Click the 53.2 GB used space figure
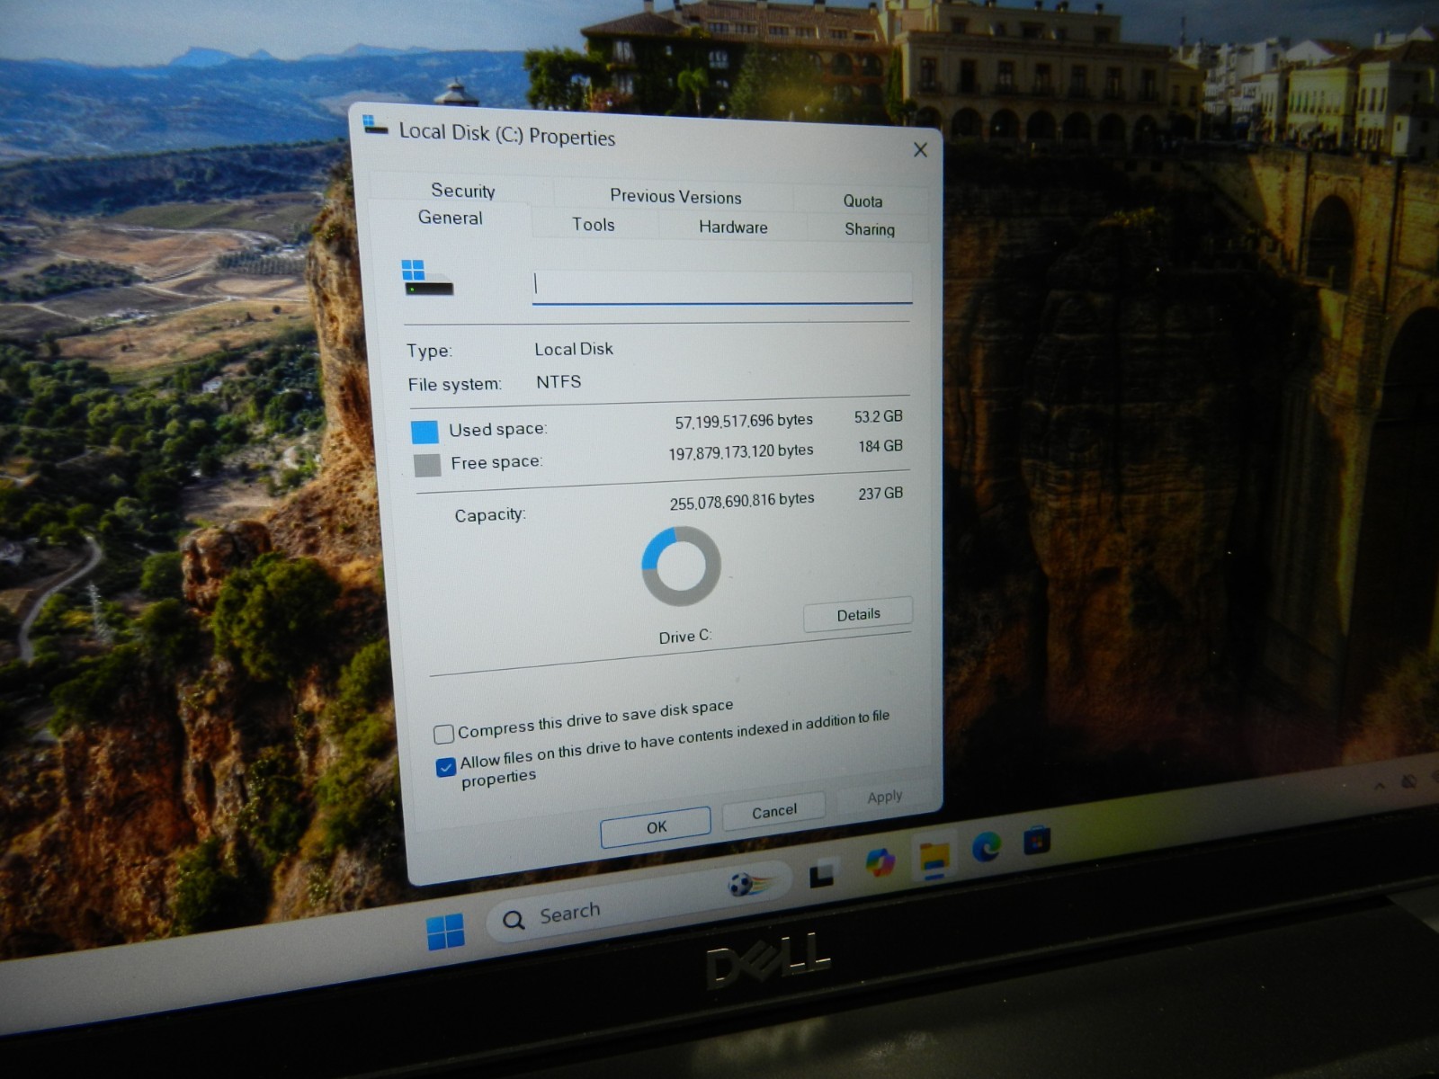Viewport: 1439px width, 1079px height. point(879,416)
